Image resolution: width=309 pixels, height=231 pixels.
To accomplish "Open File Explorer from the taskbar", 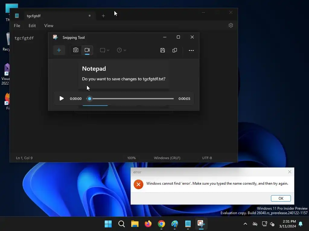I will (135, 224).
